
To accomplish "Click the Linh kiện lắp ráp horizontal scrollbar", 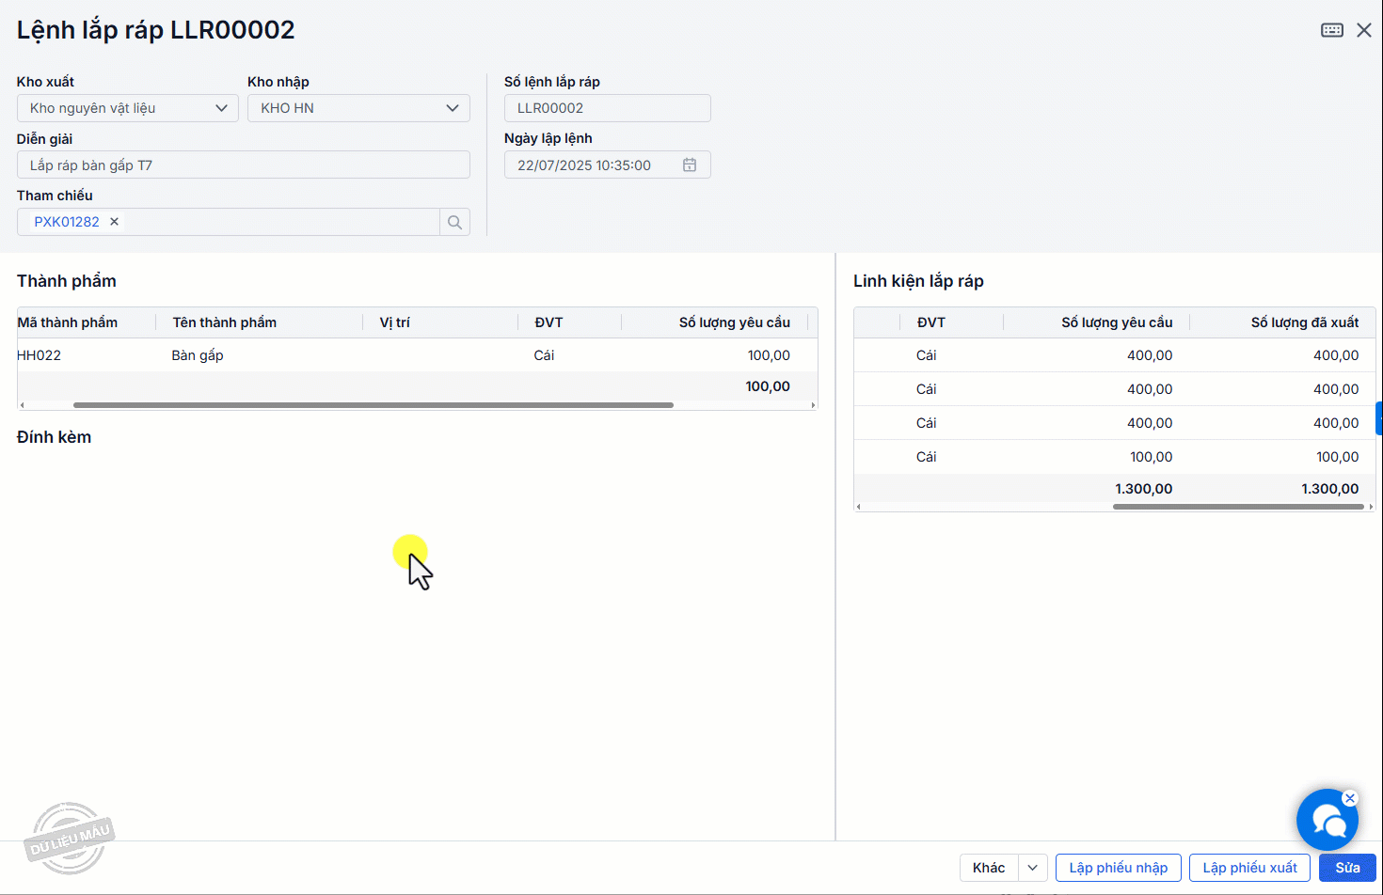I will [1237, 507].
